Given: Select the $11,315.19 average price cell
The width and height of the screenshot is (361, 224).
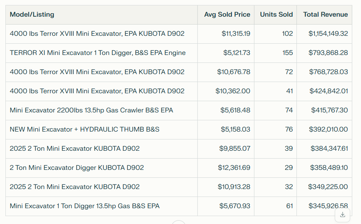Looking at the screenshot, I should pos(236,34).
